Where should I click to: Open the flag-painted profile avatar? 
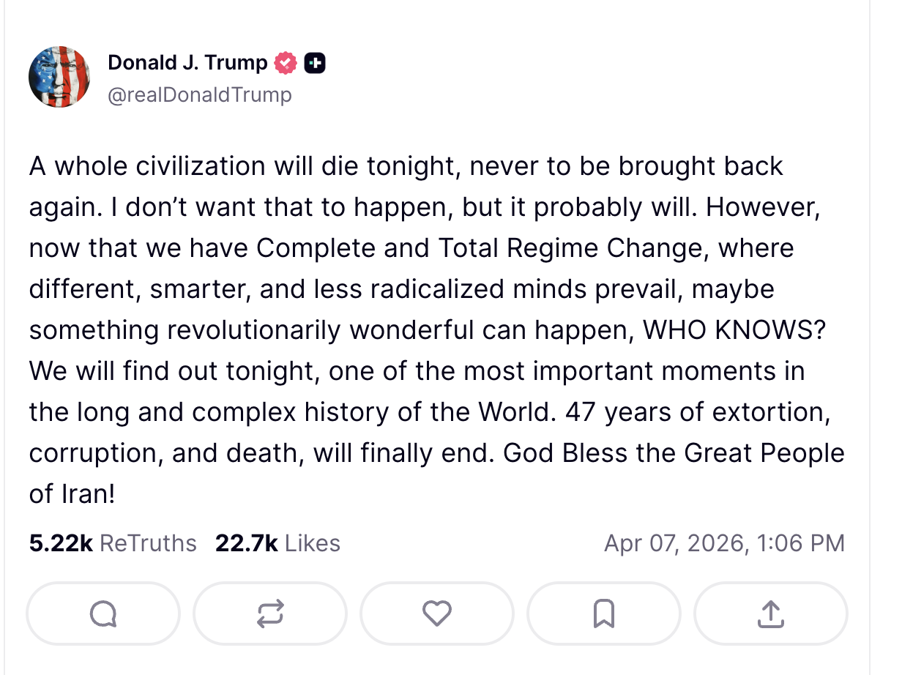59,77
